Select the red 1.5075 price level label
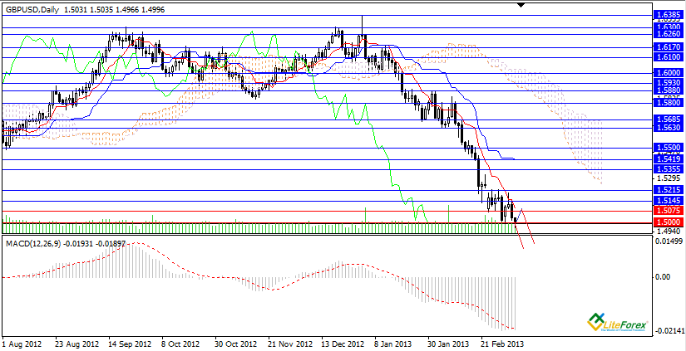Viewport: 686px width, 351px height. point(668,211)
